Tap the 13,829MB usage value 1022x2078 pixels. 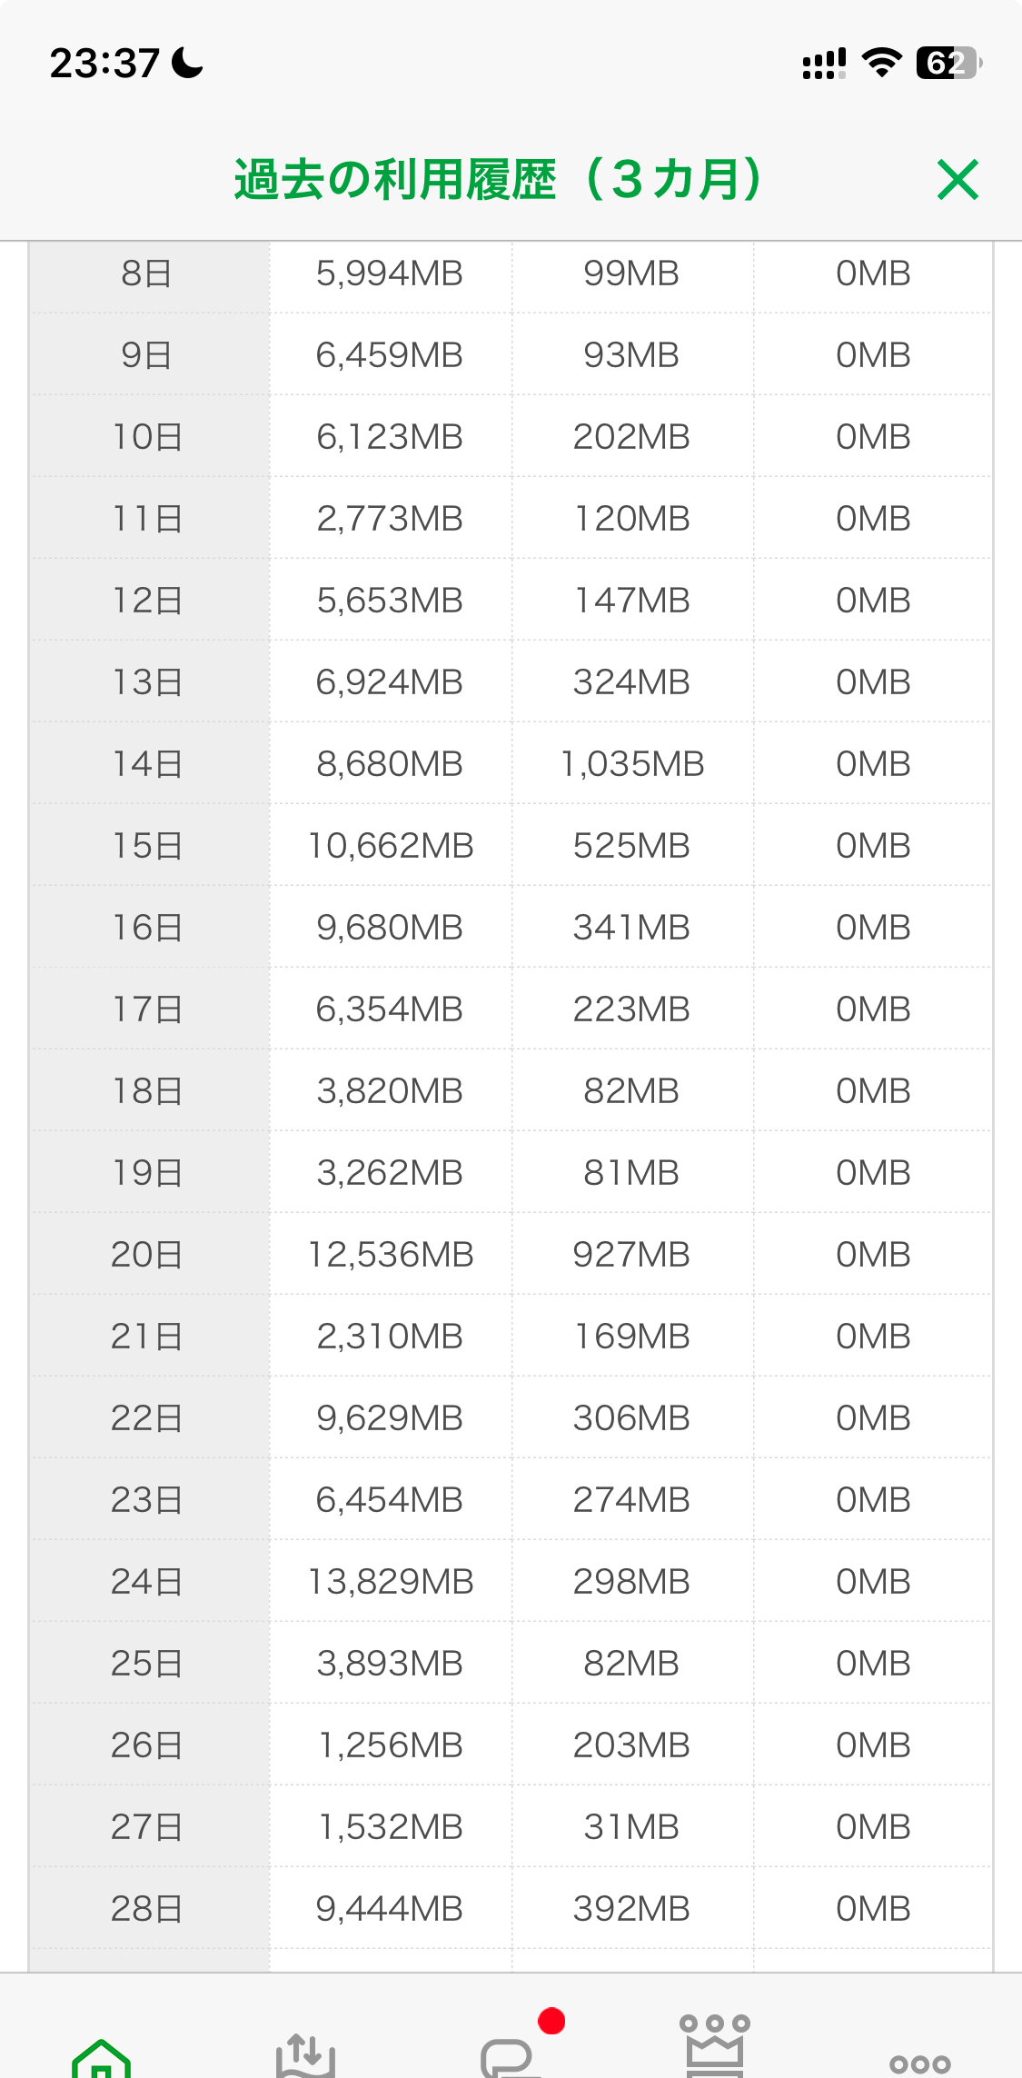tap(391, 1582)
